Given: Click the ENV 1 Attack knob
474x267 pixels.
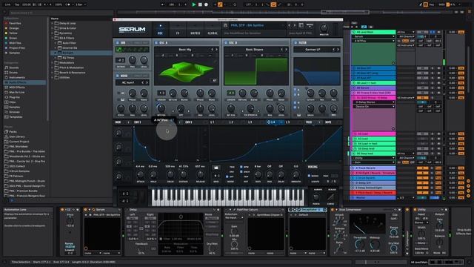Looking at the screenshot, I should 140,174.
